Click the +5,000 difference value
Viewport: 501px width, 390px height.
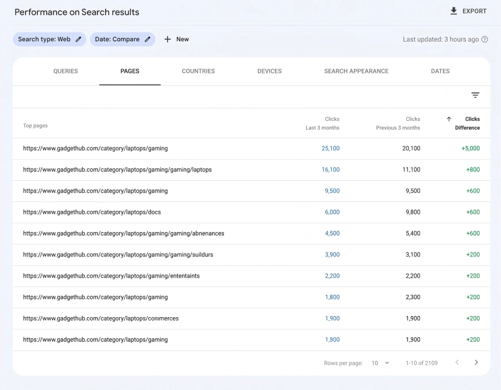pyautogui.click(x=470, y=148)
